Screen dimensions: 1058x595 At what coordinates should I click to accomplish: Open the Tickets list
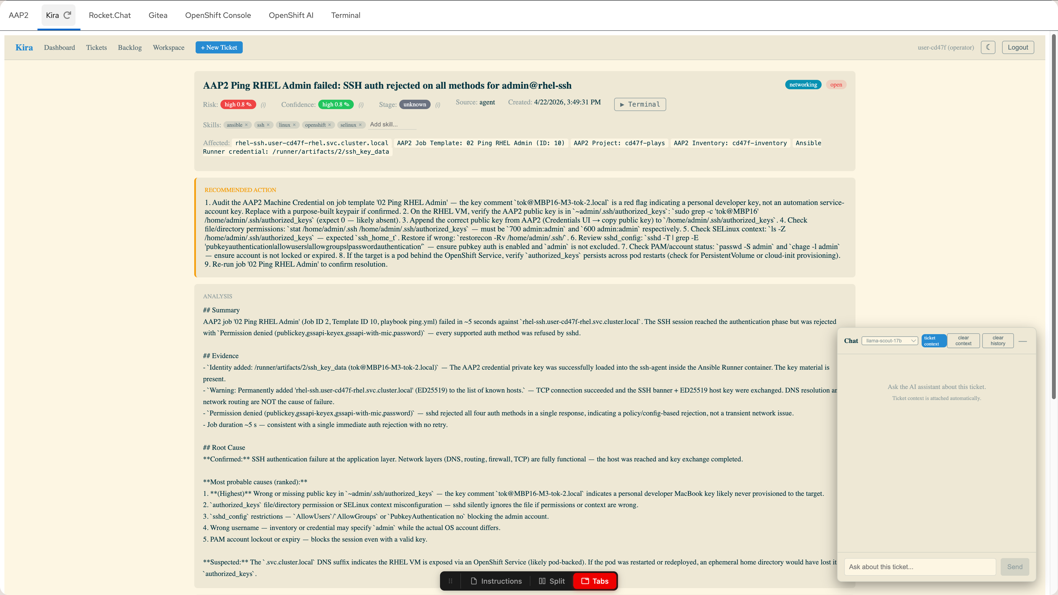point(96,48)
